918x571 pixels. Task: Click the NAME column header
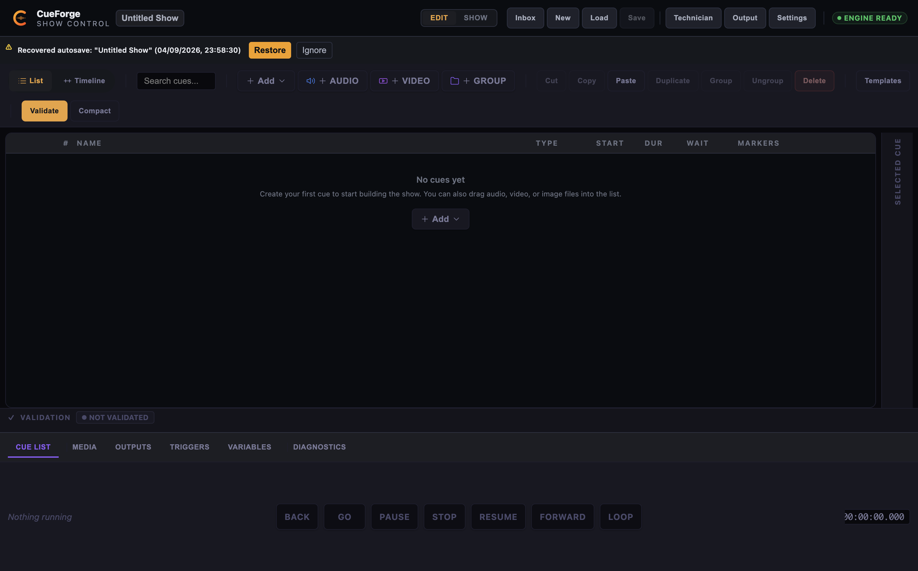click(89, 143)
